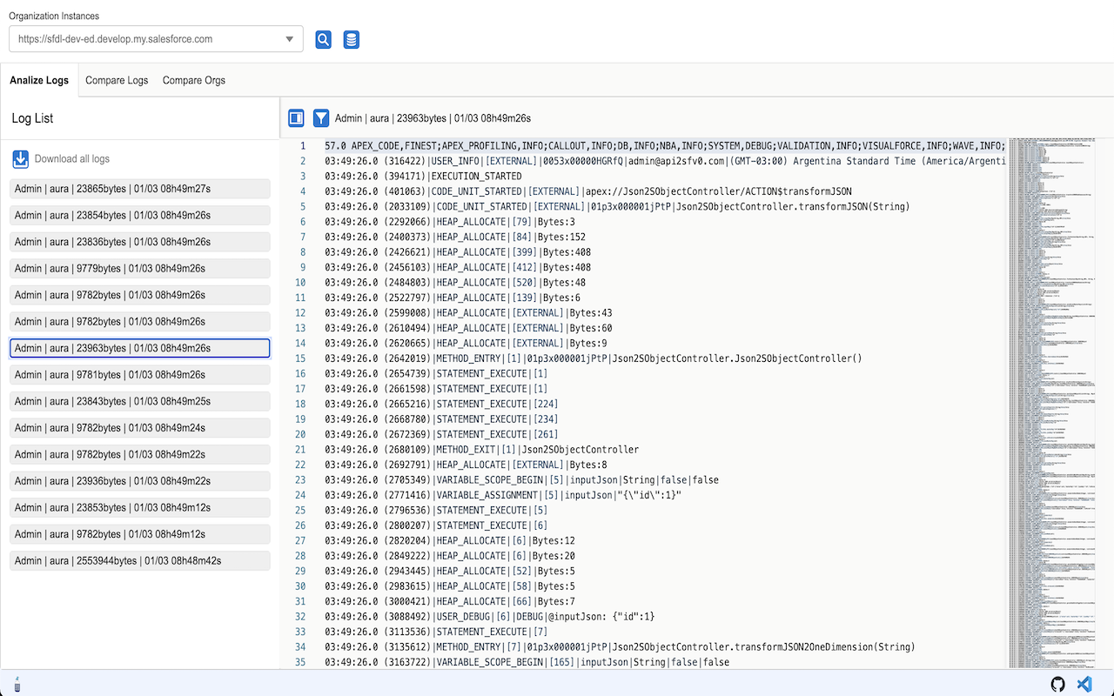Image resolution: width=1114 pixels, height=696 pixels.
Task: Open the GitHub icon in footer
Action: 1058,684
